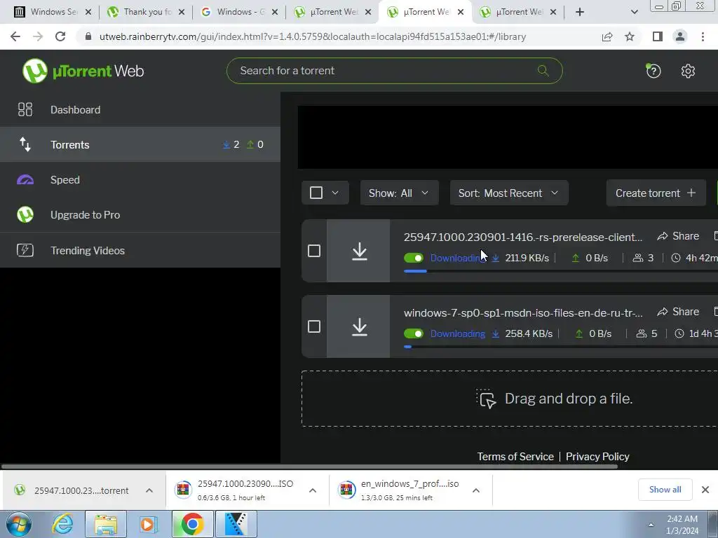Click download arrow thumbnail of windows-7 torrent

(x=360, y=326)
